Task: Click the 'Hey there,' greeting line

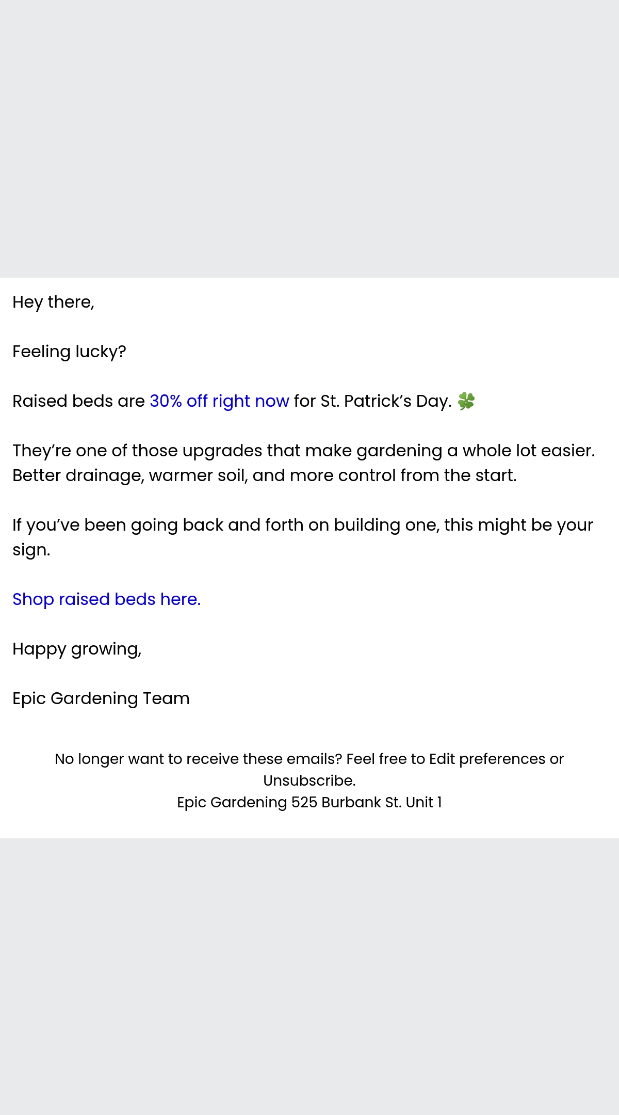Action: point(53,302)
